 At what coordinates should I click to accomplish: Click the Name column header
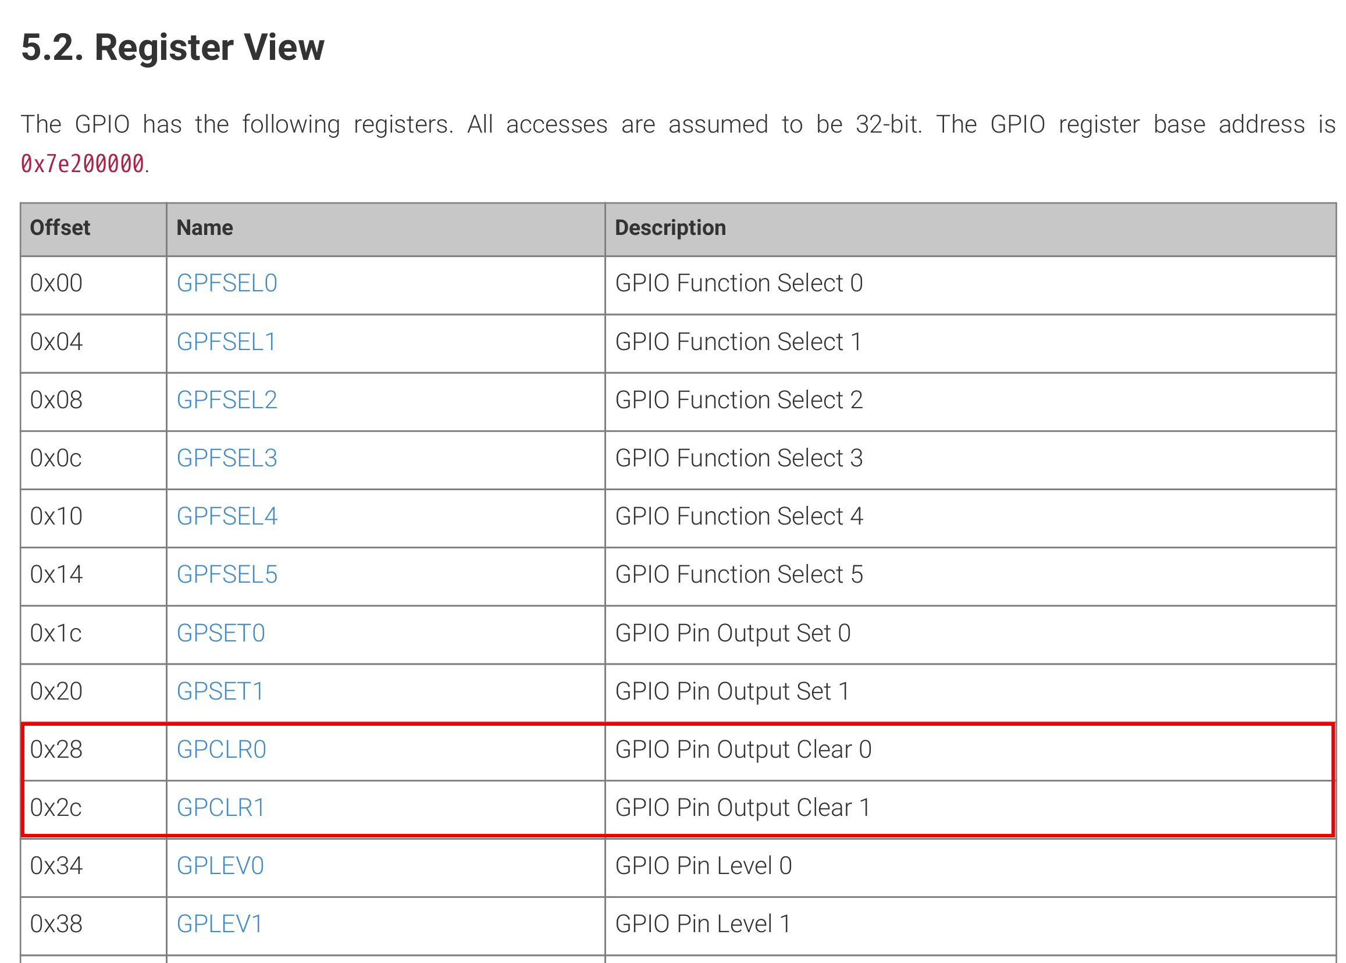pyautogui.click(x=205, y=228)
